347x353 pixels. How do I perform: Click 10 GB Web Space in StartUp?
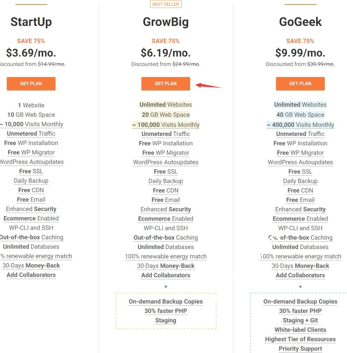point(31,115)
